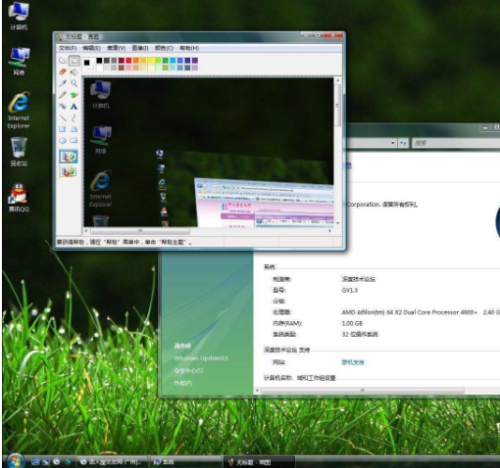
Task: Toggle the rectangular Select tool
Action: coord(75,61)
